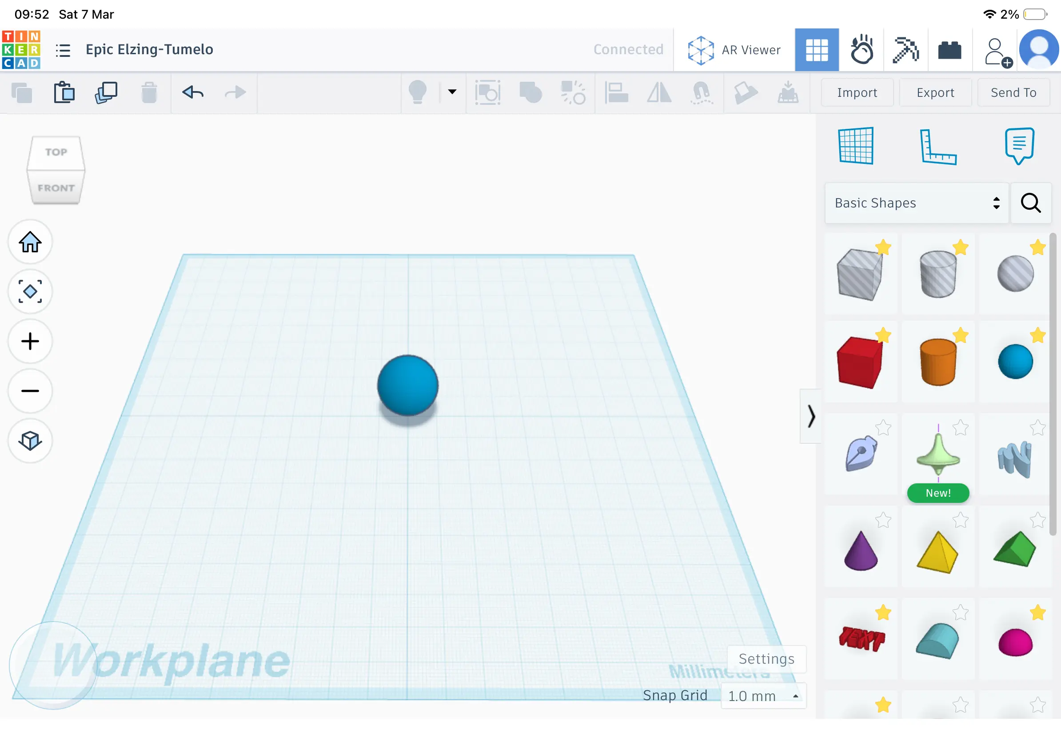
Task: Duplicate and repeat the selection
Action: click(106, 93)
